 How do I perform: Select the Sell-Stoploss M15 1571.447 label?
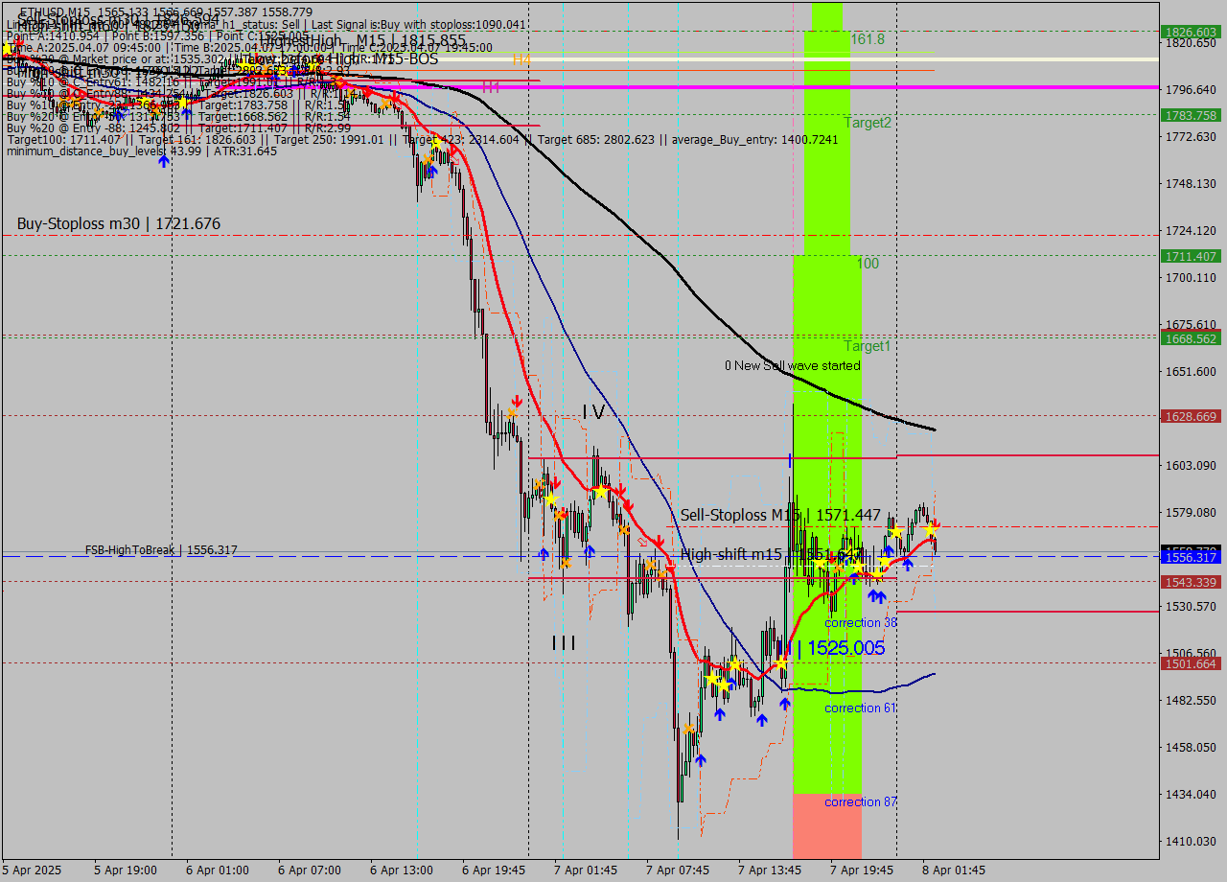(x=778, y=515)
